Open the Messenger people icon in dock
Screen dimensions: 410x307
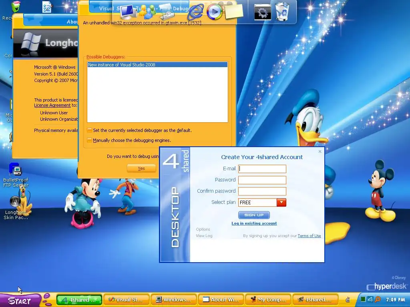147,12
